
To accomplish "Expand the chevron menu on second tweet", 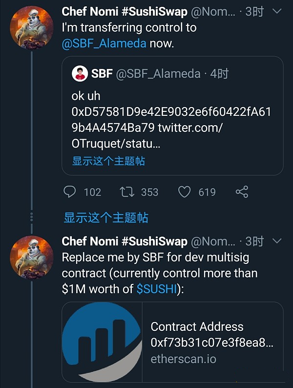I will click(x=277, y=241).
